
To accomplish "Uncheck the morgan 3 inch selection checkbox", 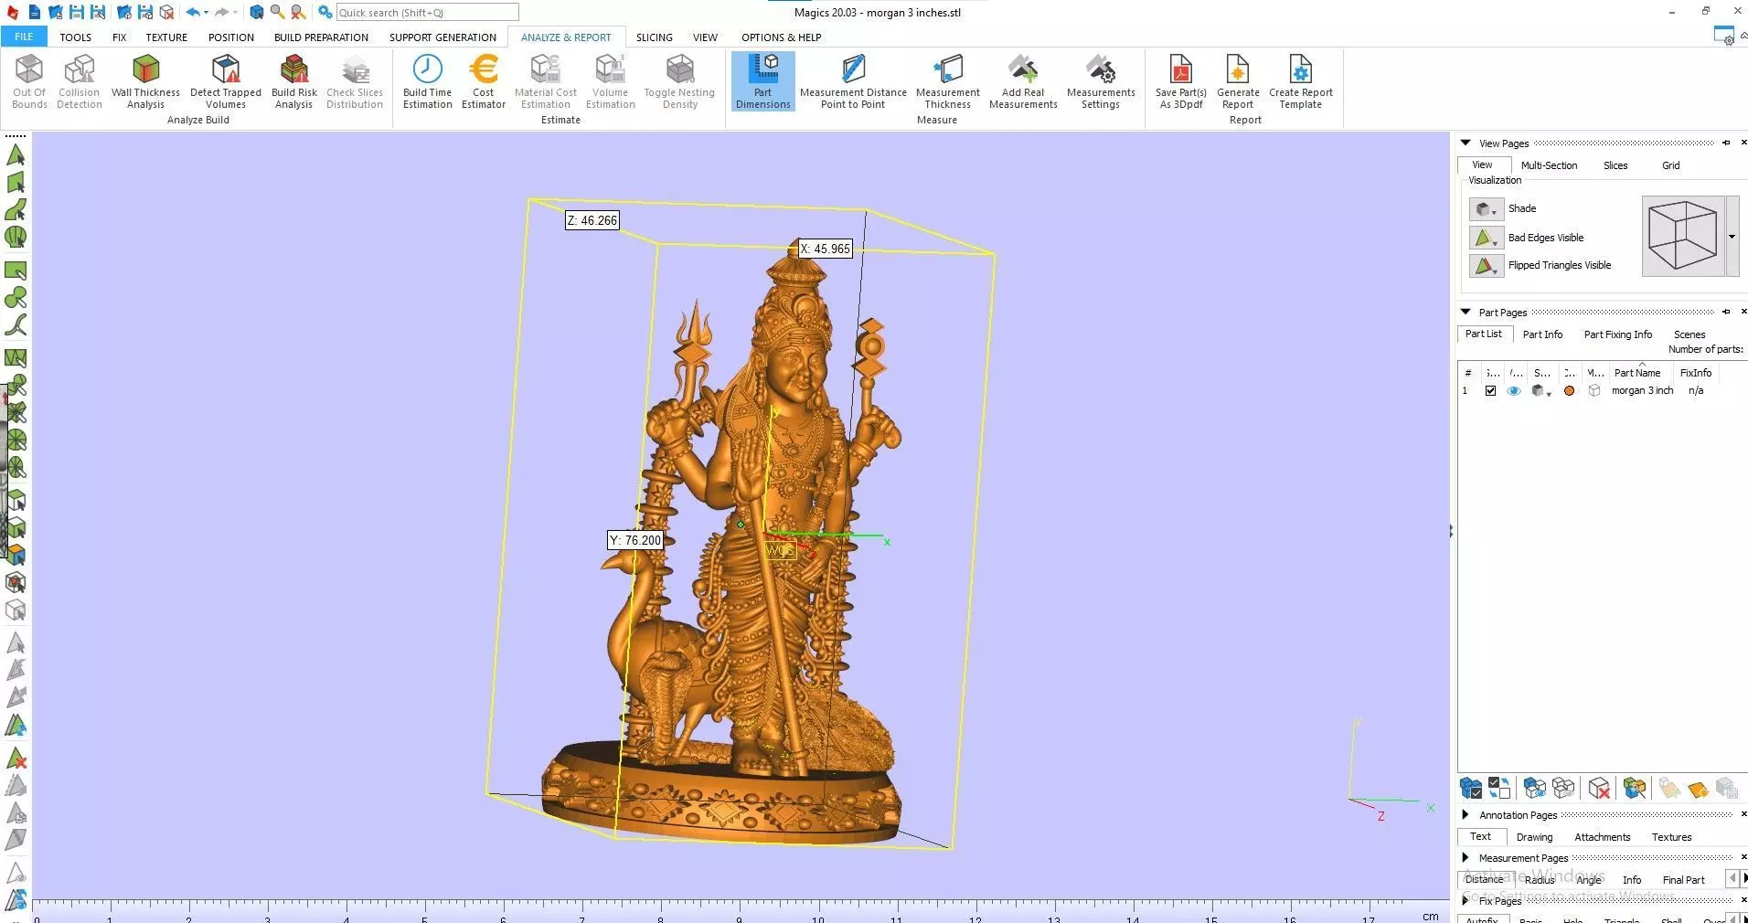I will (x=1490, y=390).
